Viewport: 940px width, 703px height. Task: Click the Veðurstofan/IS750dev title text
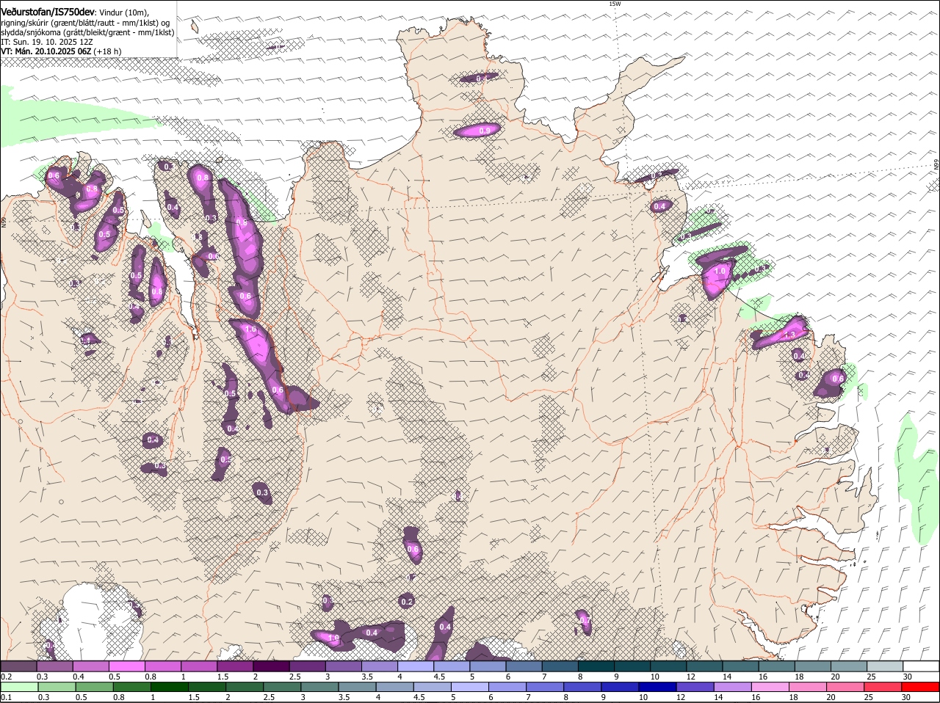tap(48, 11)
